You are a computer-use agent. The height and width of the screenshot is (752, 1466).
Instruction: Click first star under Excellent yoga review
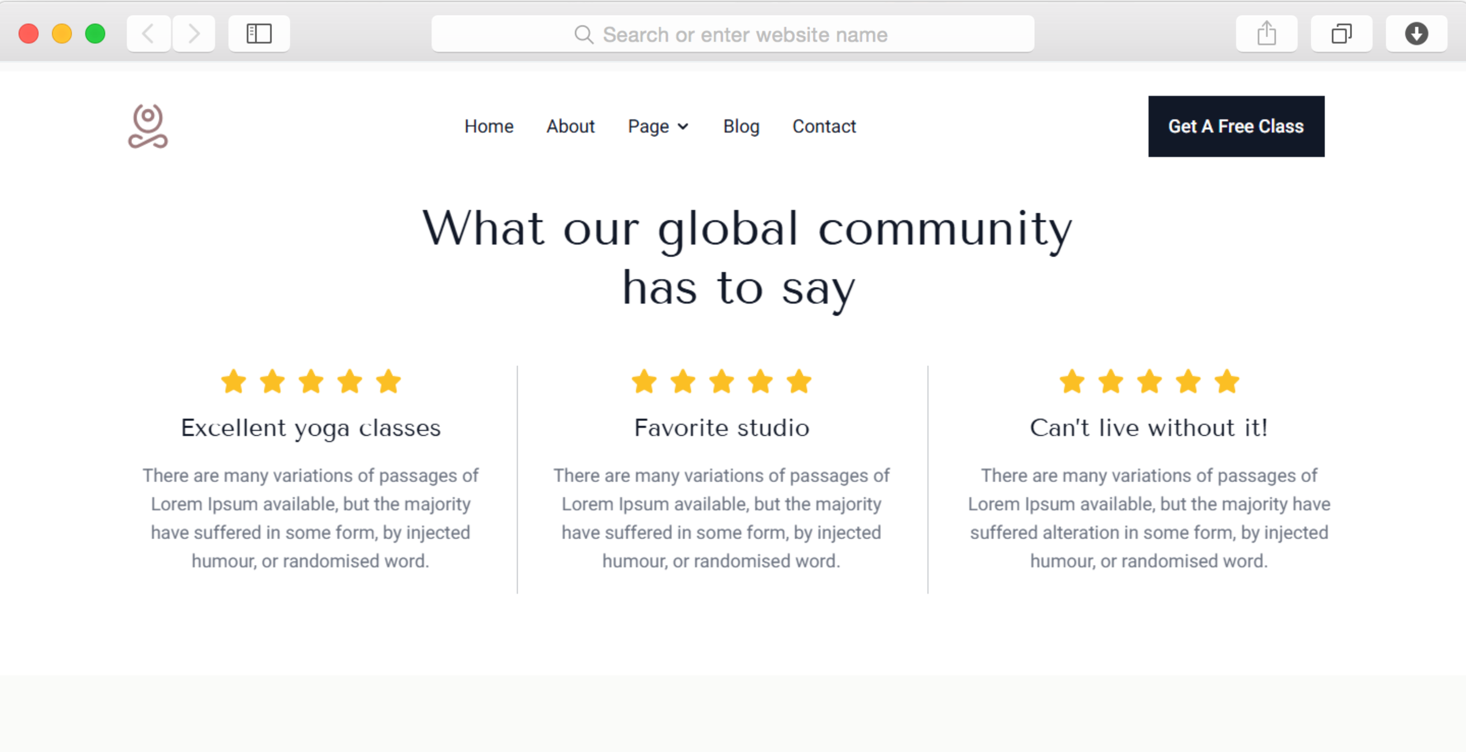233,382
